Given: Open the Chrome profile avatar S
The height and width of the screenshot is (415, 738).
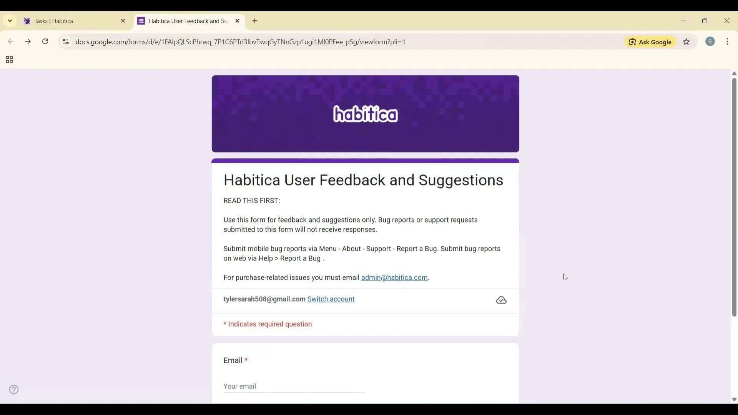Looking at the screenshot, I should (711, 41).
